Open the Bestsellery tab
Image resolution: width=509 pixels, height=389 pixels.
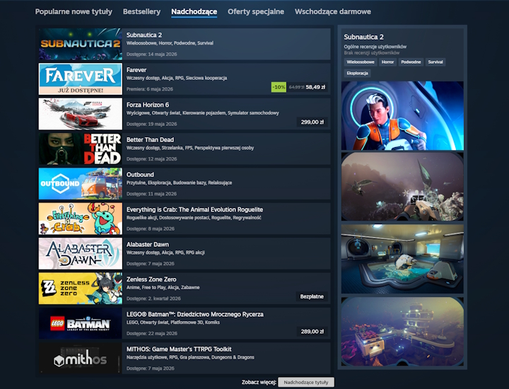click(x=141, y=12)
